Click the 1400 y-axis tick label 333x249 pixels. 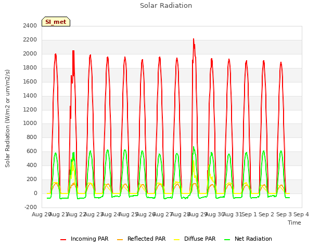30,95
